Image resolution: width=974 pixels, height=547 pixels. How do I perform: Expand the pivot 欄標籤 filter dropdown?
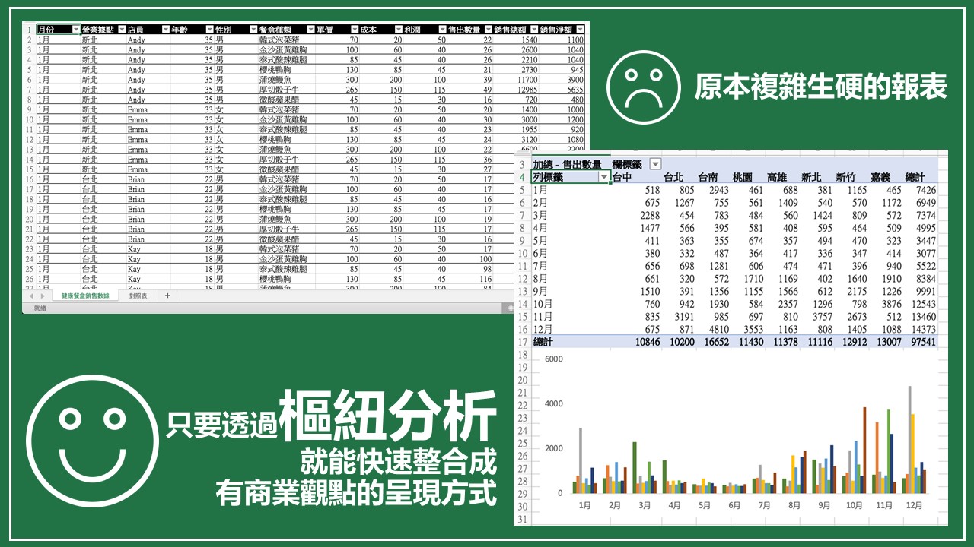tap(655, 164)
